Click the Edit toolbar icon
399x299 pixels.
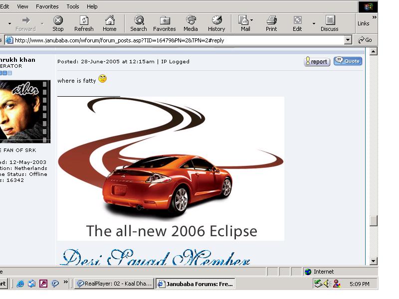(x=297, y=23)
